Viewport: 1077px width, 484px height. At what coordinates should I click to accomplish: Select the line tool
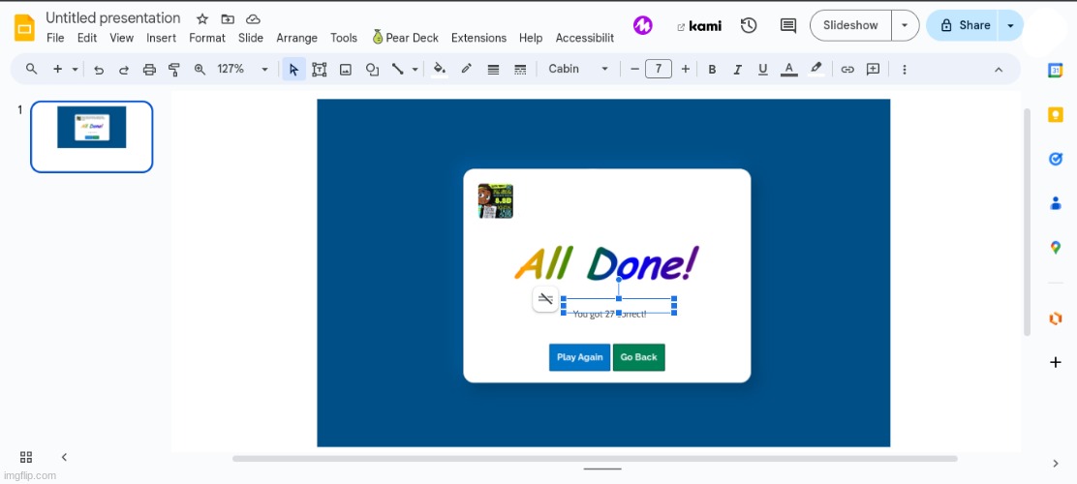tap(398, 69)
